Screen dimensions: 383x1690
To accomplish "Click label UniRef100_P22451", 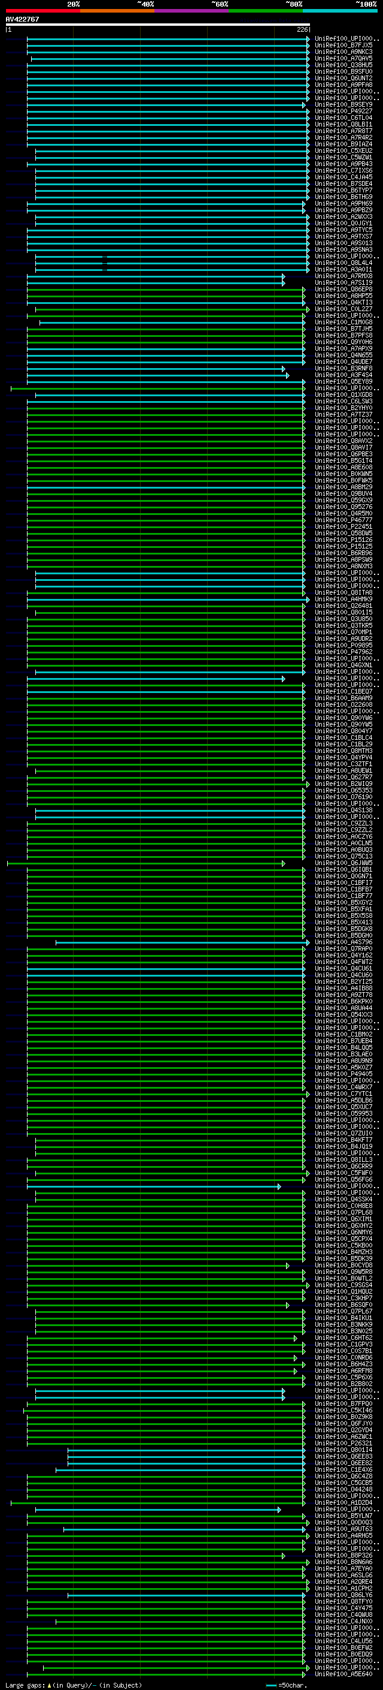I will tap(344, 527).
